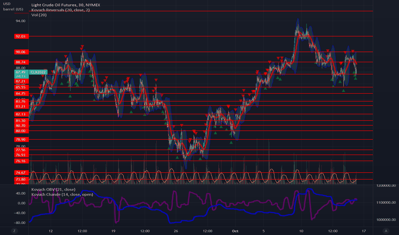This screenshot has width=399, height=235.
Task: Click the Oct label on time axis
Action: pyautogui.click(x=235, y=231)
